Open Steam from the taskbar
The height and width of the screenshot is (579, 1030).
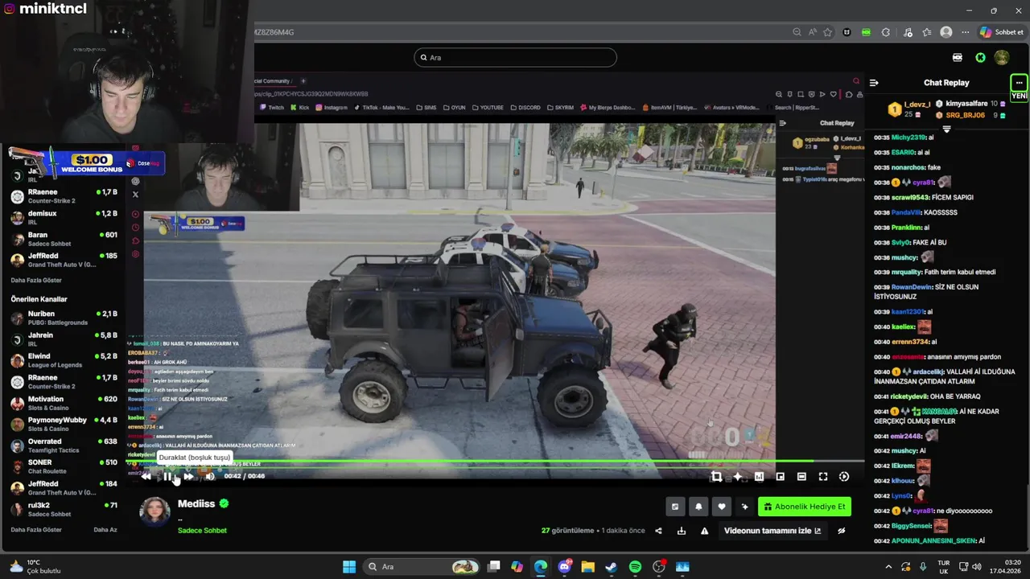612,567
